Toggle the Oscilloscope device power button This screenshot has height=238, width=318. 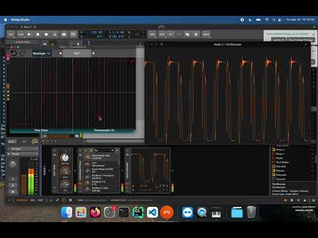click(127, 150)
